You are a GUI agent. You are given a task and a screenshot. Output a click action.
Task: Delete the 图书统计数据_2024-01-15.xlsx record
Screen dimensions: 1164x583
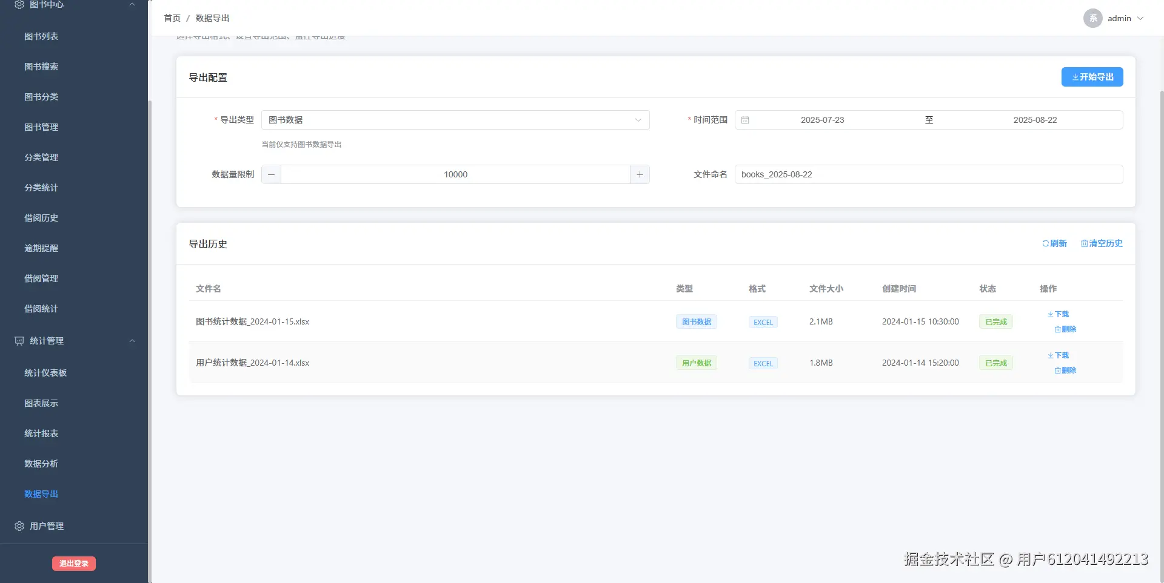click(x=1065, y=329)
